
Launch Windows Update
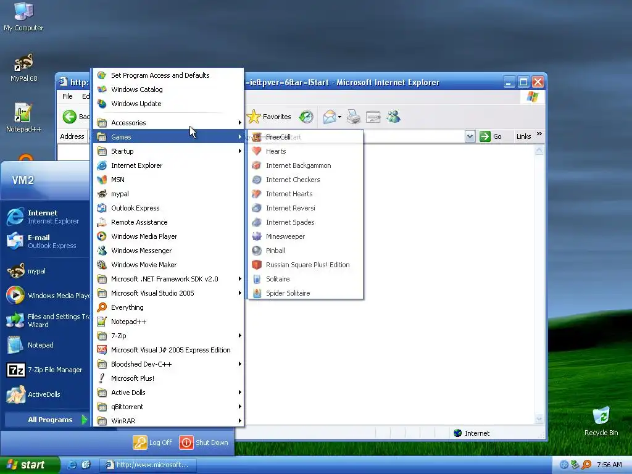pos(168,104)
